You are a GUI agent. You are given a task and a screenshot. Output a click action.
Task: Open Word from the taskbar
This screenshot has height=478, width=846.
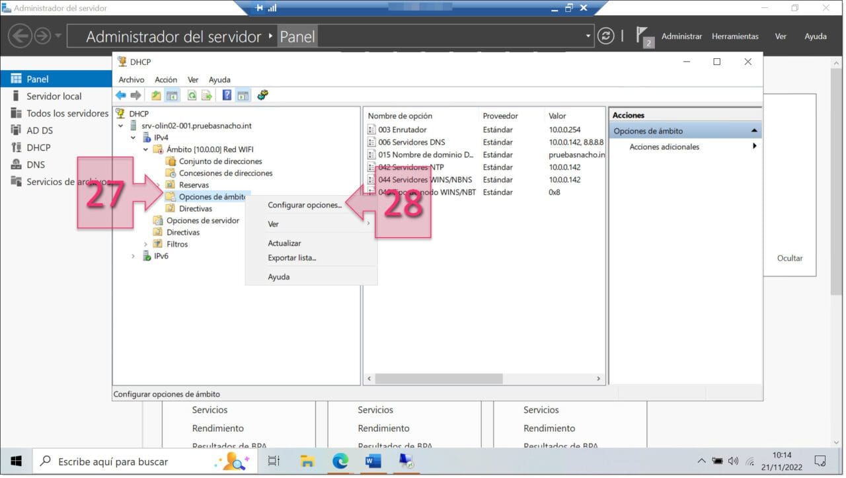(373, 461)
